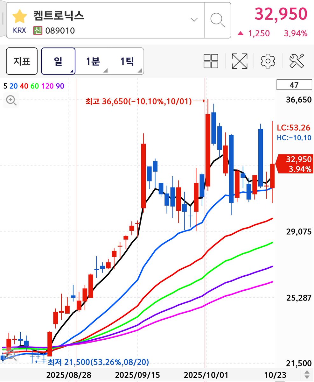Expand chart to fullscreen icon
314x382 pixels.
[239, 61]
